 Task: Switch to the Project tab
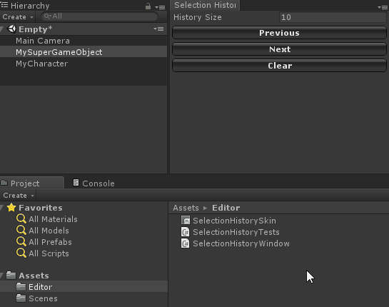31,183
